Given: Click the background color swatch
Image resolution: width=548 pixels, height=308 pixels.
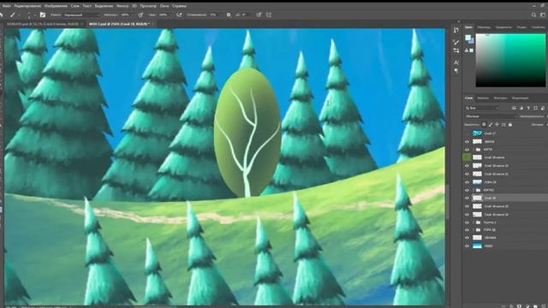Looking at the screenshot, I should (x=472, y=42).
